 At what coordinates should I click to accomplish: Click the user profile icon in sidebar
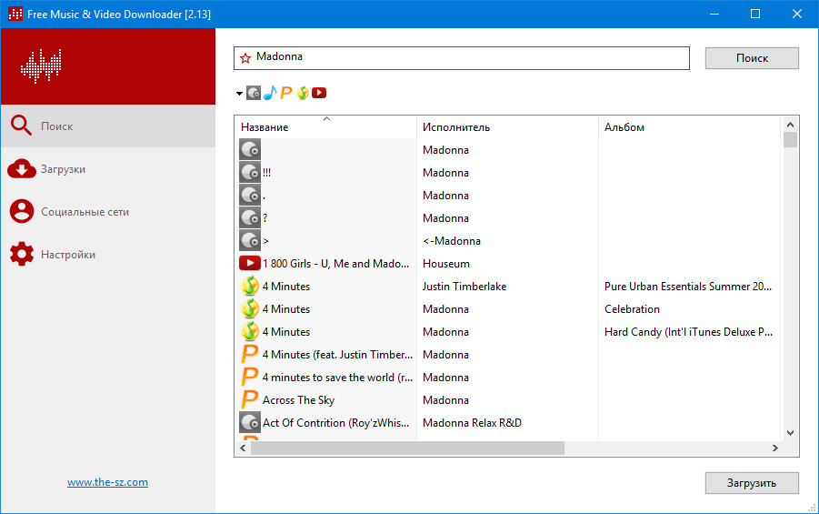tap(22, 211)
